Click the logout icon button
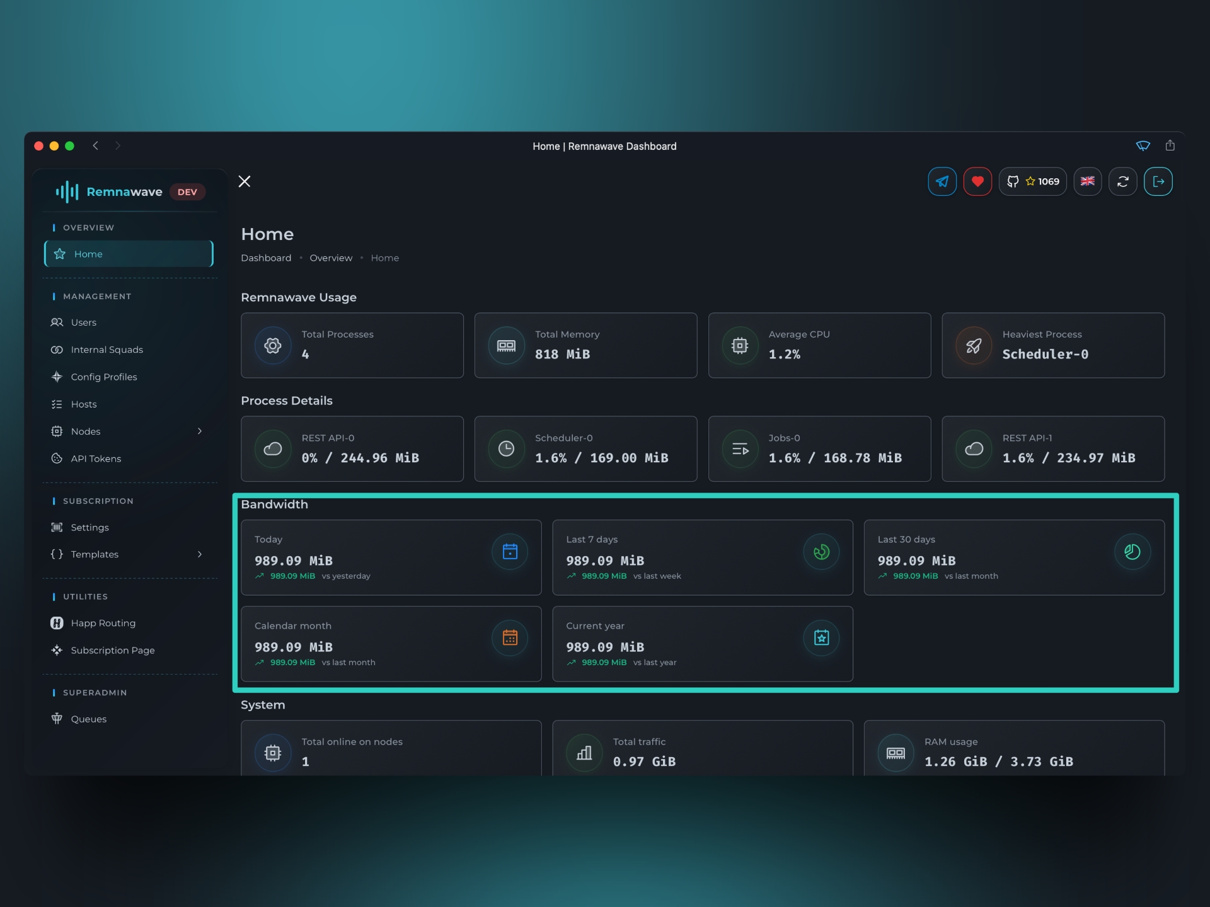Image resolution: width=1210 pixels, height=907 pixels. [1158, 181]
